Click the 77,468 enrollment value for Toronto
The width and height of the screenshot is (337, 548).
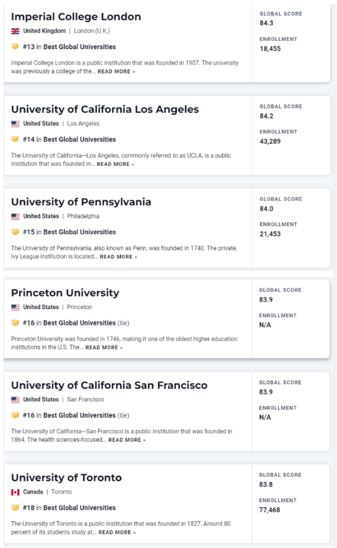[x=269, y=510]
